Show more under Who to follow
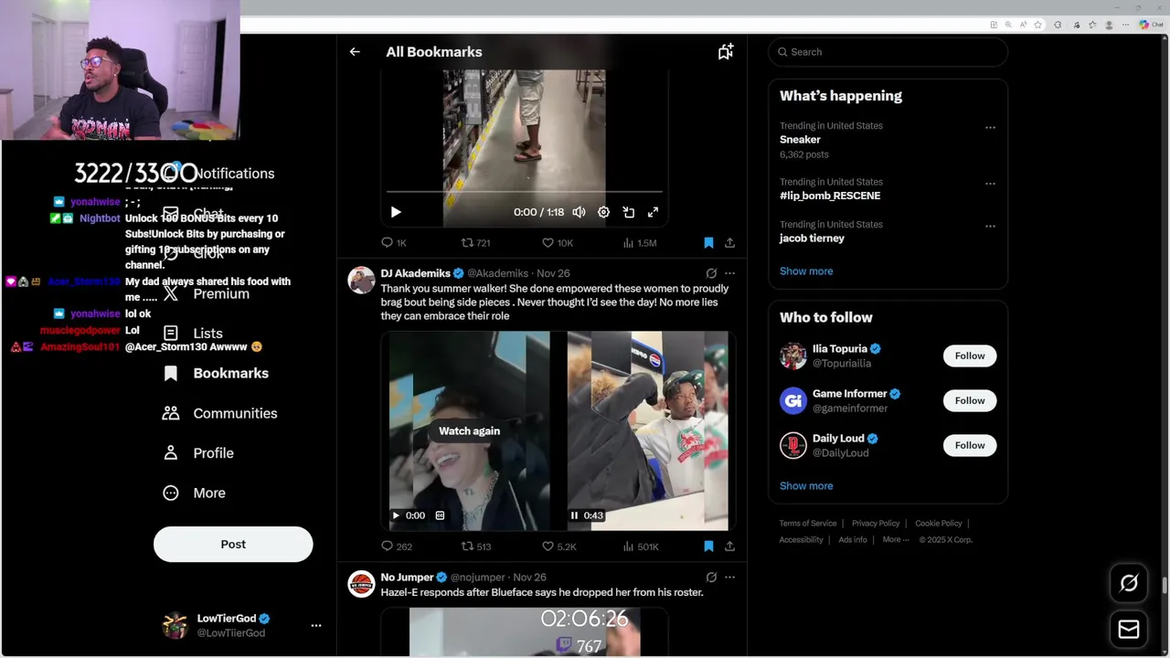Image resolution: width=1170 pixels, height=658 pixels. tap(806, 486)
